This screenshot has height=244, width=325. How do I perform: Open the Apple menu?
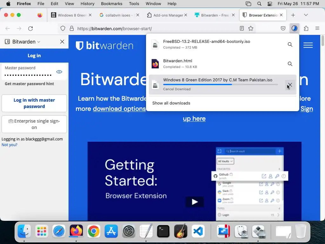(x=8, y=3)
